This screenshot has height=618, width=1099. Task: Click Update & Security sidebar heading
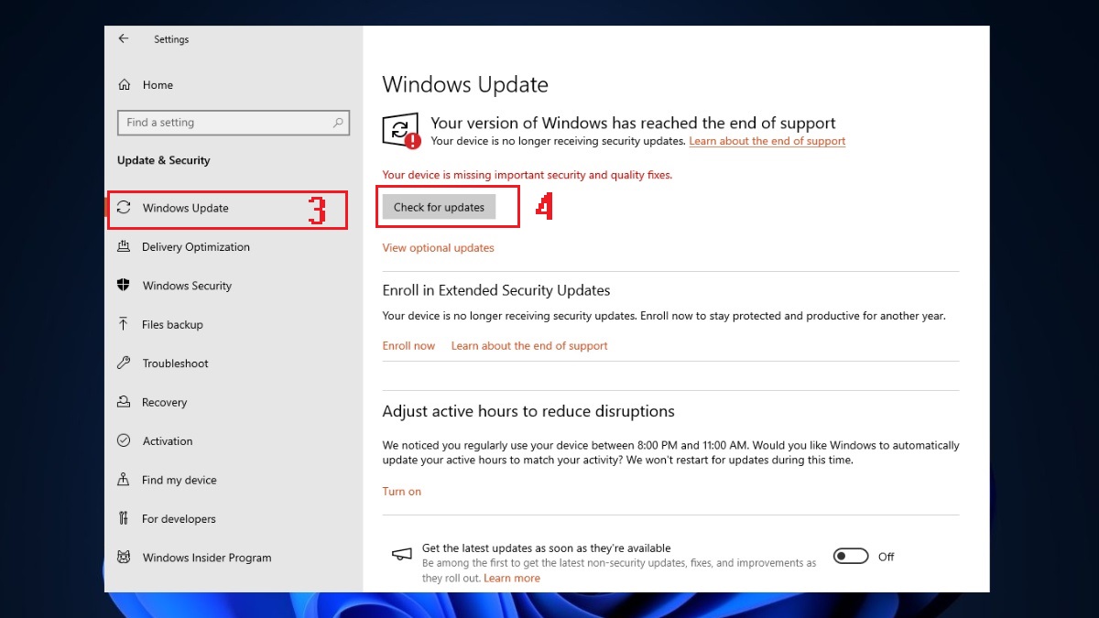click(164, 160)
